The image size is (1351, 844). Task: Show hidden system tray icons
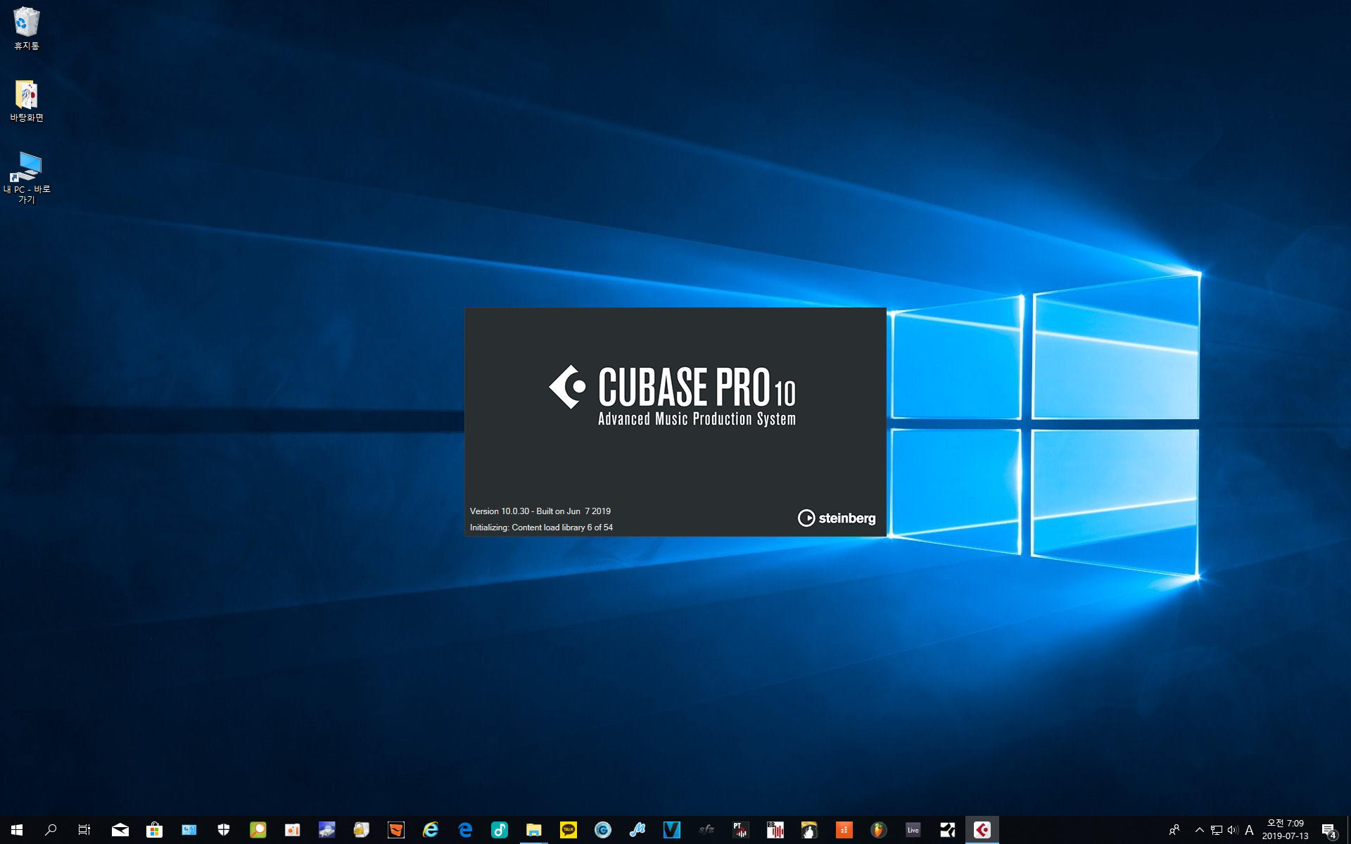pos(1200,830)
